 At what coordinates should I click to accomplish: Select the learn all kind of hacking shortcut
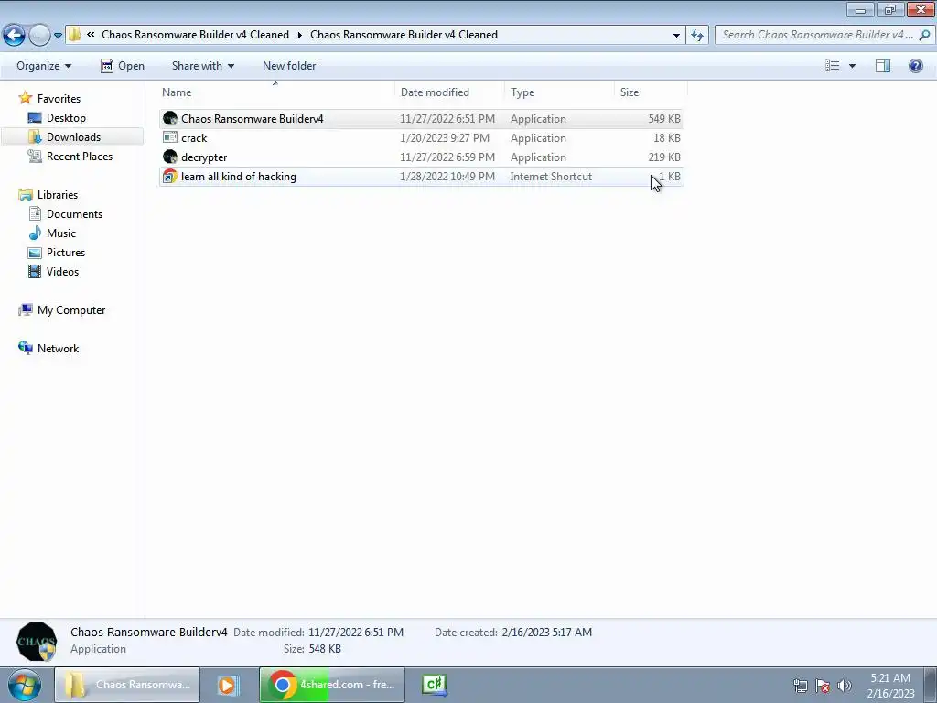pos(239,177)
